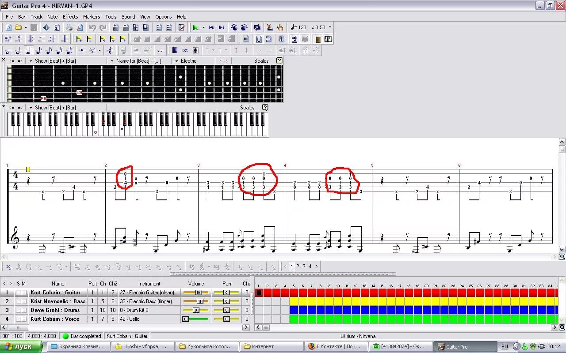Solo the Krist Novoselic : Bass track
566x353 pixels.
coord(19,301)
